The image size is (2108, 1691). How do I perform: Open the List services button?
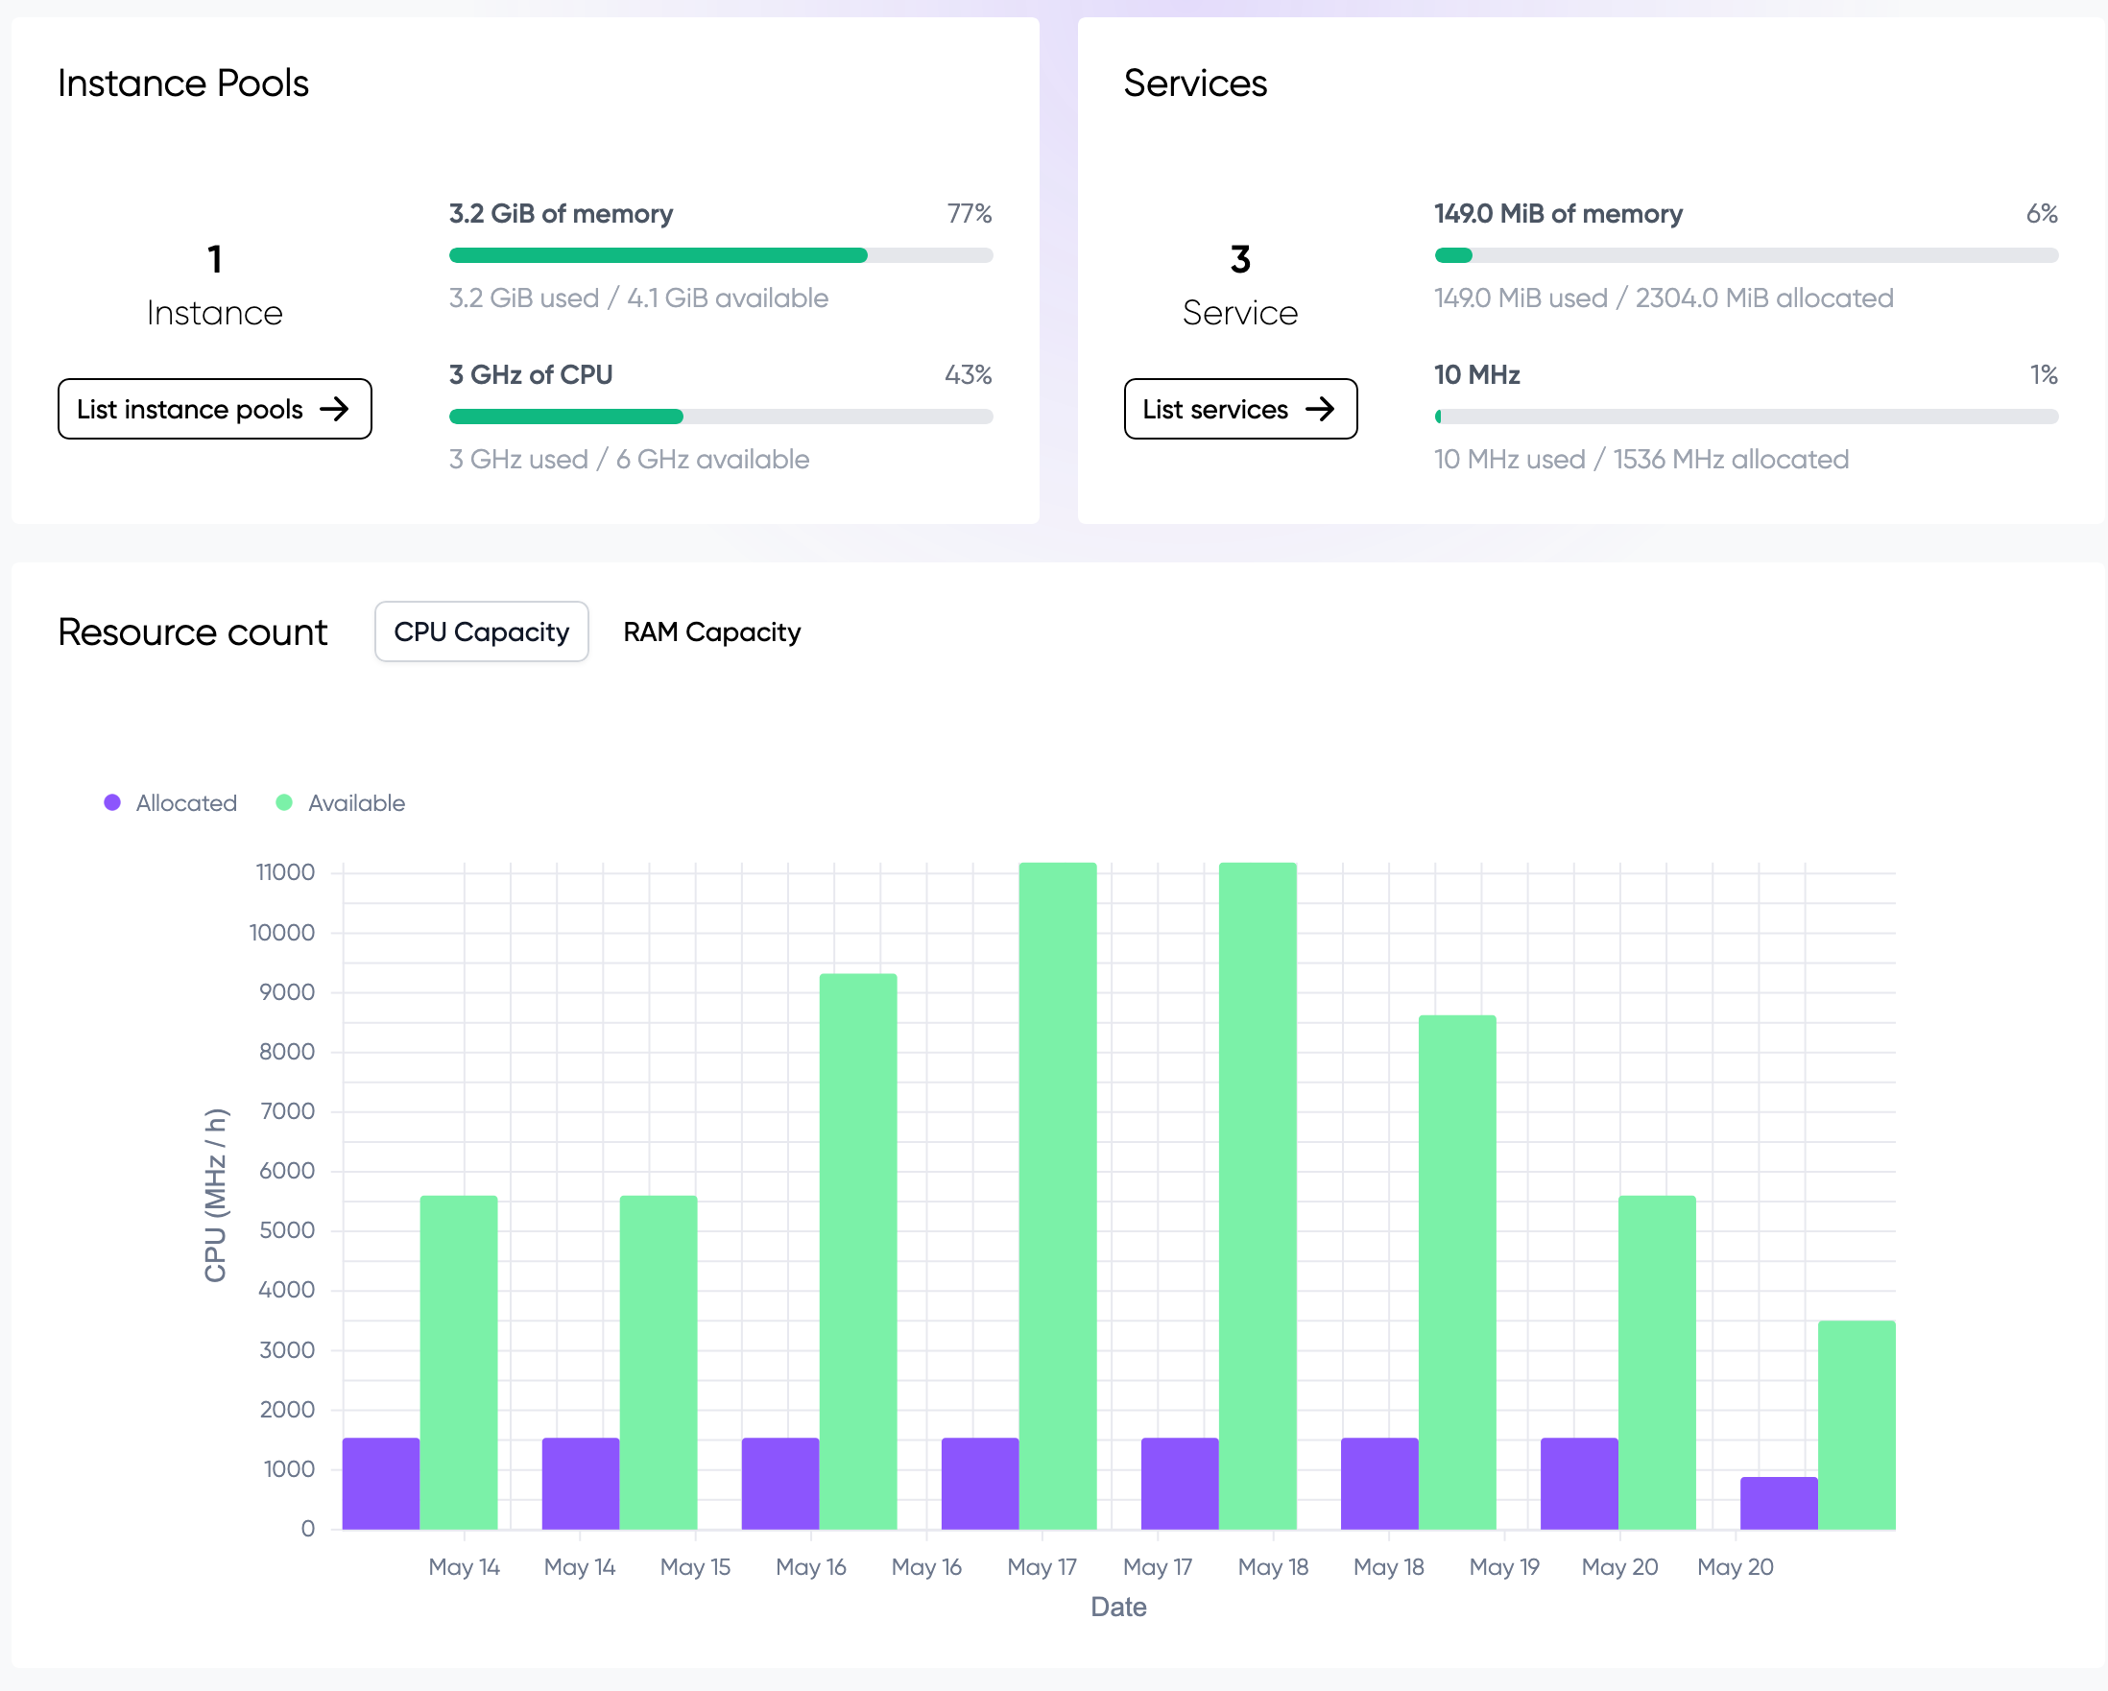tap(1240, 409)
